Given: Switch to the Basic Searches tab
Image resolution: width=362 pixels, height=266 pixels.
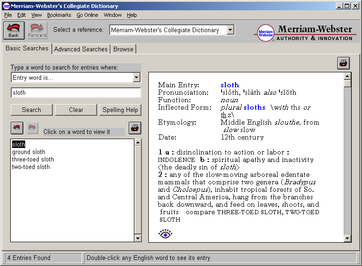Looking at the screenshot, I should [27, 48].
